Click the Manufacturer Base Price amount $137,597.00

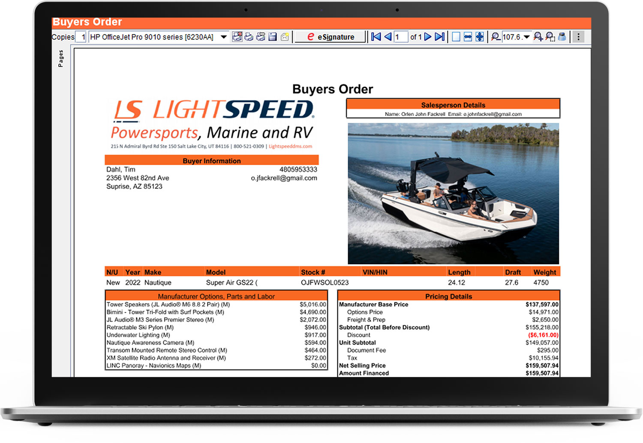pos(542,304)
